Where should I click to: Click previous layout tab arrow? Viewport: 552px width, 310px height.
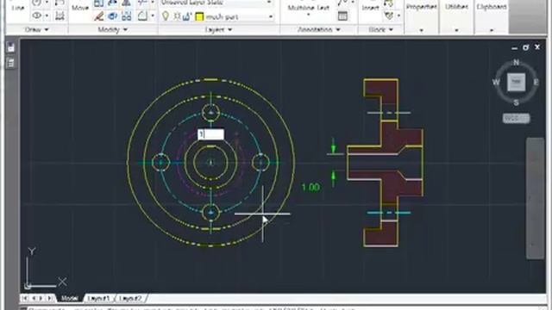34,298
